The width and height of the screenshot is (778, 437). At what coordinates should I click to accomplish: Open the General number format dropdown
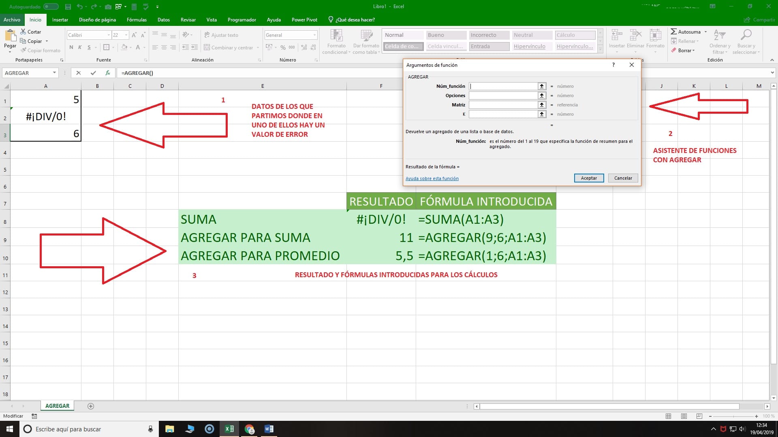pyautogui.click(x=314, y=35)
